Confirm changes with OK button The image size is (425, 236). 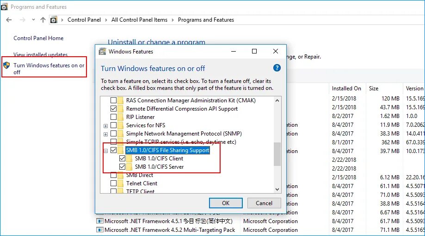coord(226,203)
